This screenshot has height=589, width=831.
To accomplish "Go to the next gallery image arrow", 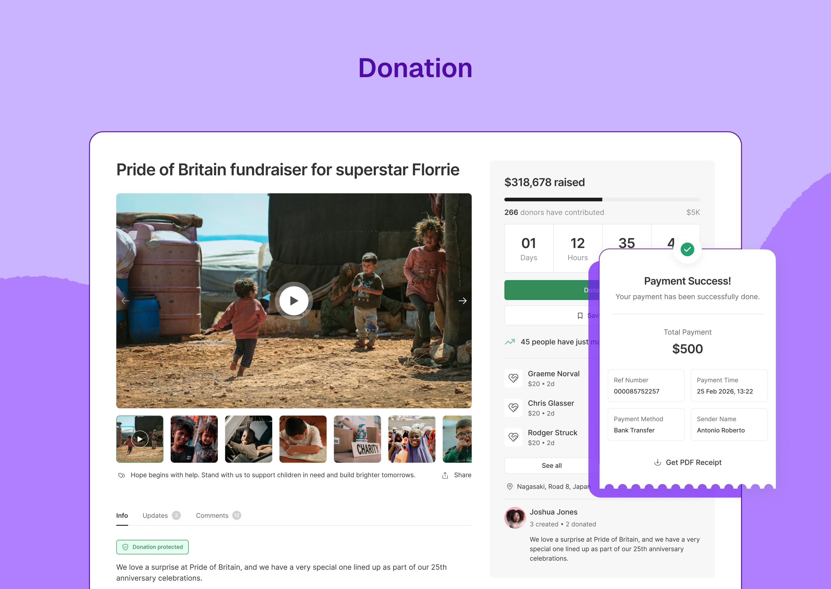I will point(462,301).
